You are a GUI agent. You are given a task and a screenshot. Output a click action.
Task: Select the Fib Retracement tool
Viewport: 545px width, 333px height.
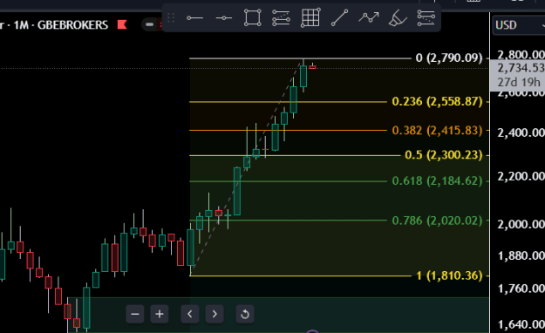(281, 17)
